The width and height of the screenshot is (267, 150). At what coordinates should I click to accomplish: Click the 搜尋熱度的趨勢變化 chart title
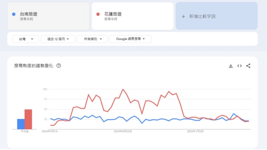(33, 66)
